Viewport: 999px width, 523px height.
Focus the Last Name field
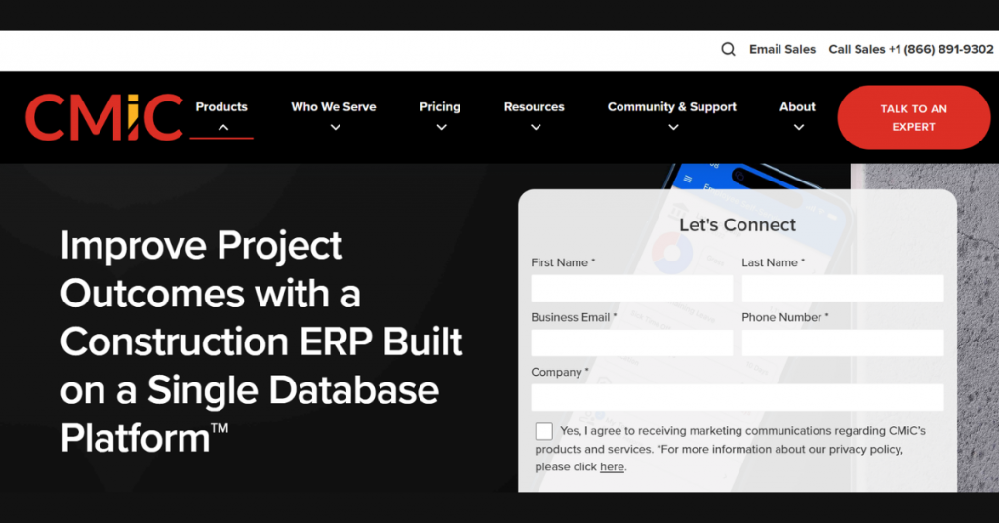pyautogui.click(x=842, y=288)
